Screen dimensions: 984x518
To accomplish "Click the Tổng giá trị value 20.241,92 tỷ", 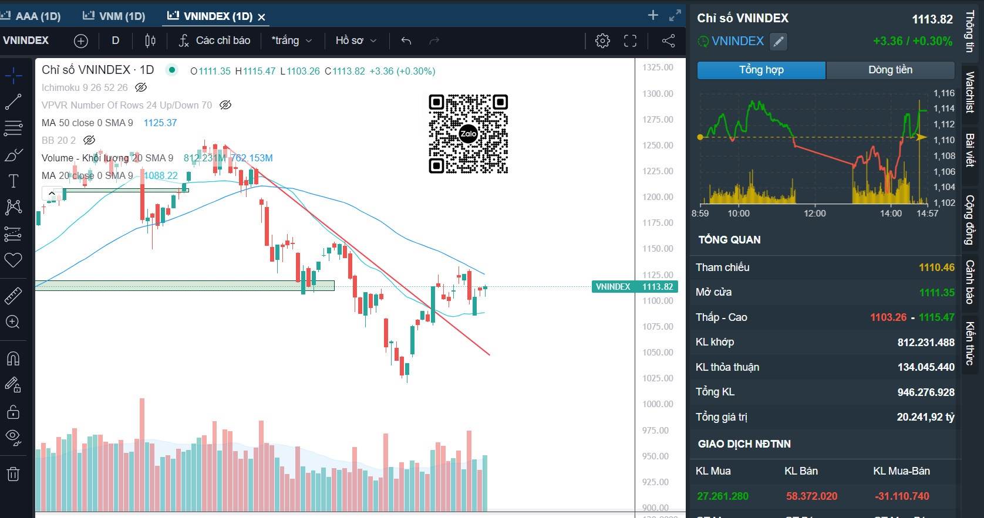I will pyautogui.click(x=925, y=417).
